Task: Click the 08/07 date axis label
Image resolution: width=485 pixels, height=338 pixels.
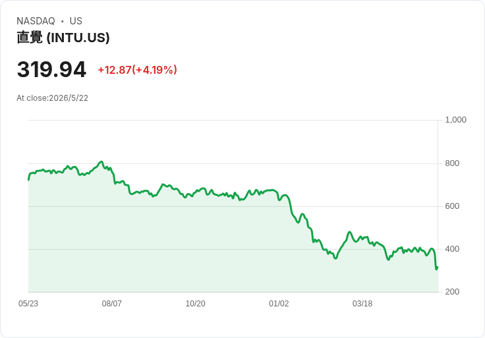Action: pyautogui.click(x=111, y=304)
